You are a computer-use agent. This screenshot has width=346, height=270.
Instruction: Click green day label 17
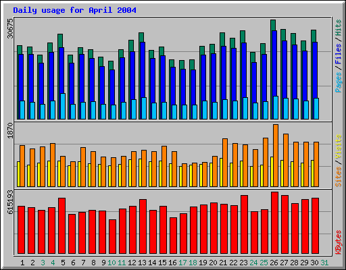click(182, 263)
